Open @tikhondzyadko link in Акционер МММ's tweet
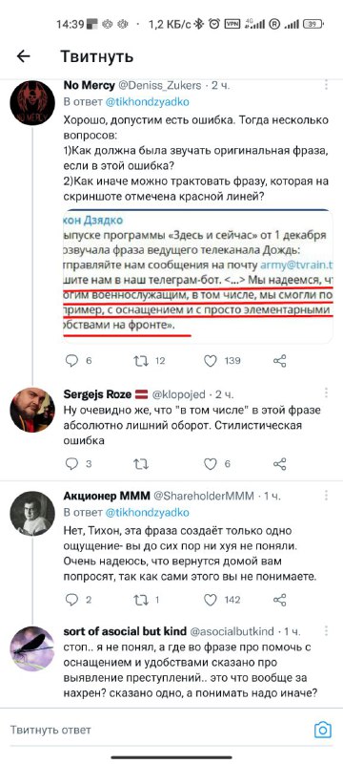The height and width of the screenshot is (764, 343). click(148, 513)
